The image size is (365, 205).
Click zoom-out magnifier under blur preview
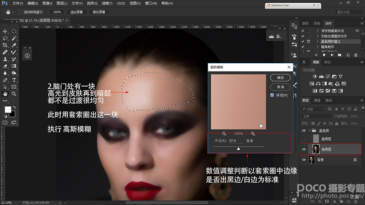pos(224,133)
